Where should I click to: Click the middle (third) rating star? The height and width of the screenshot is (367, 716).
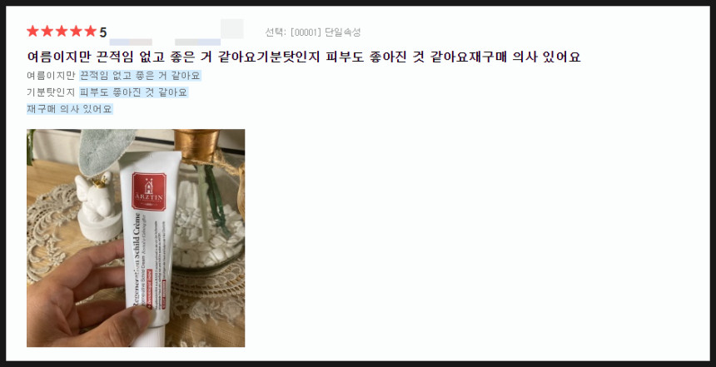(62, 31)
